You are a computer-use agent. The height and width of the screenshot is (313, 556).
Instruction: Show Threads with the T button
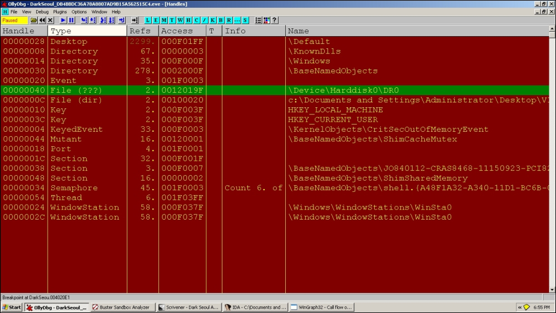[x=172, y=20]
